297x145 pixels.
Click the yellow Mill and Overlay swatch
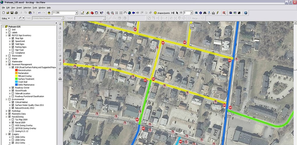[16, 76]
